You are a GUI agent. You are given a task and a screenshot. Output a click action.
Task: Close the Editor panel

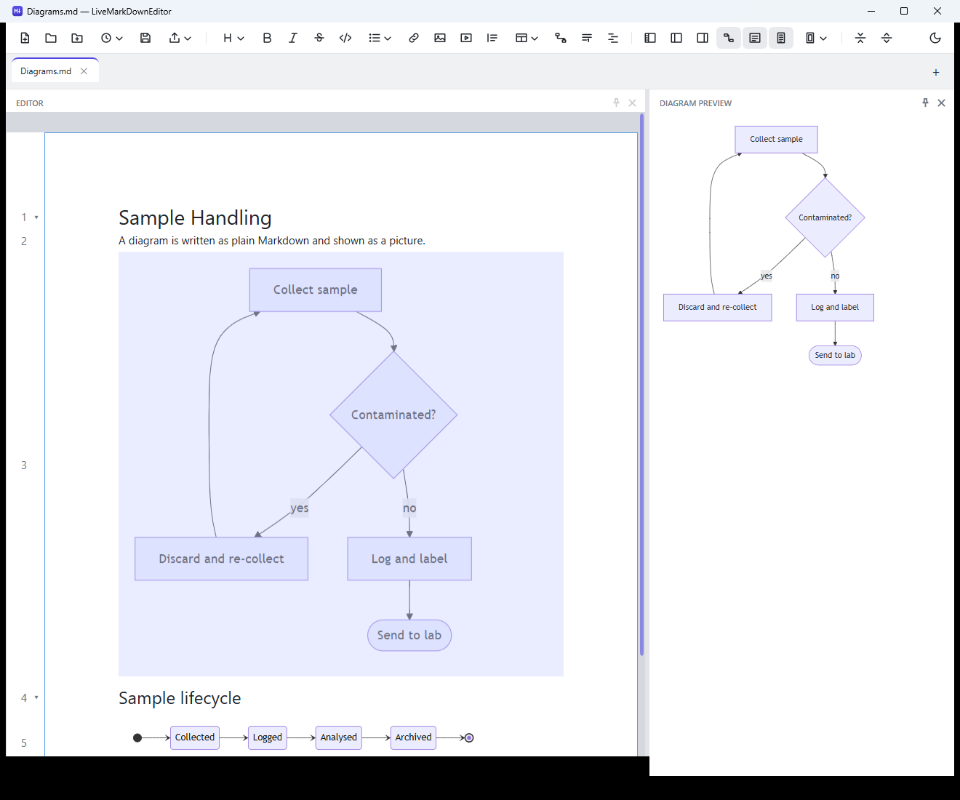[632, 103]
